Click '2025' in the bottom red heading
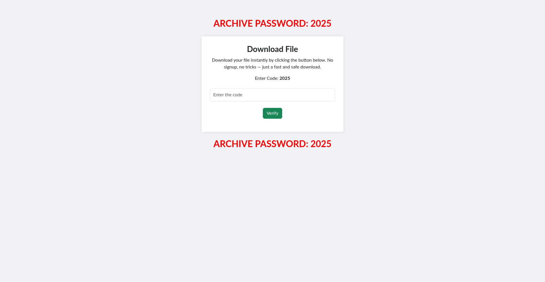 321,144
